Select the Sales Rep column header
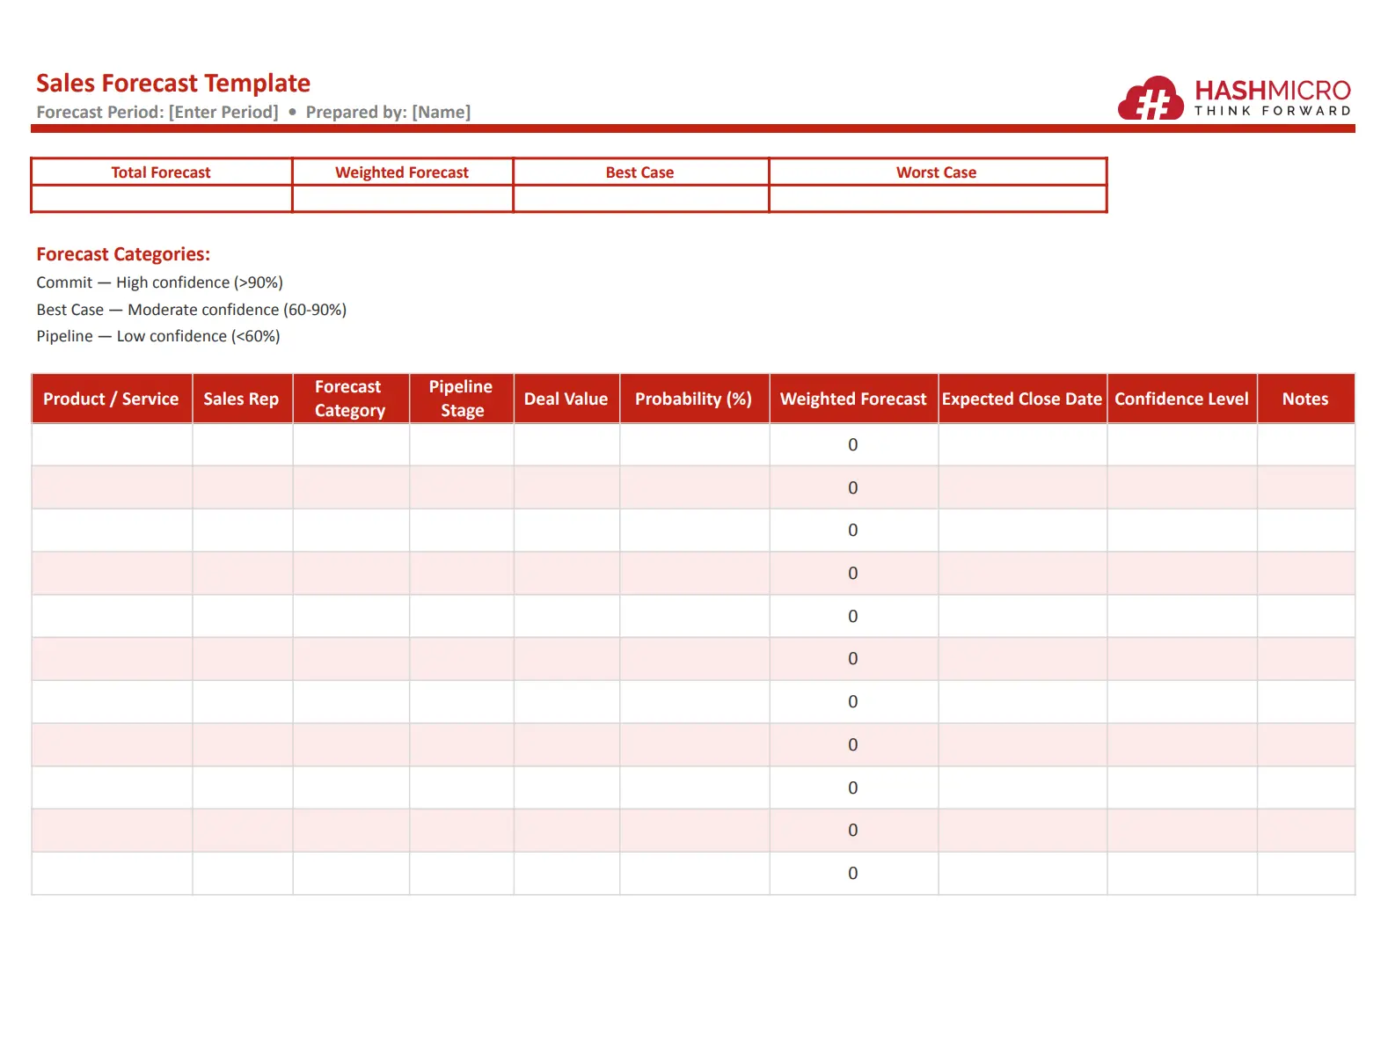The height and width of the screenshot is (1040, 1388). click(x=241, y=399)
